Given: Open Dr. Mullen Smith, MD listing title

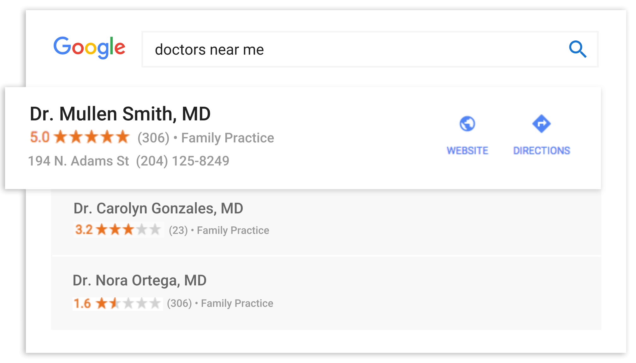Looking at the screenshot, I should click(120, 114).
